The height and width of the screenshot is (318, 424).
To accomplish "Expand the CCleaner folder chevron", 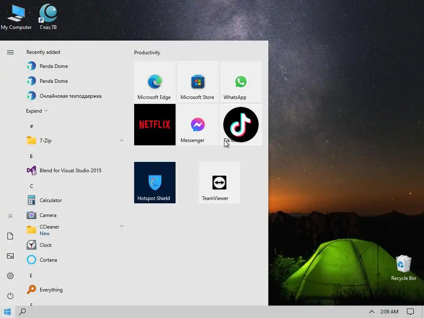I will (122, 226).
